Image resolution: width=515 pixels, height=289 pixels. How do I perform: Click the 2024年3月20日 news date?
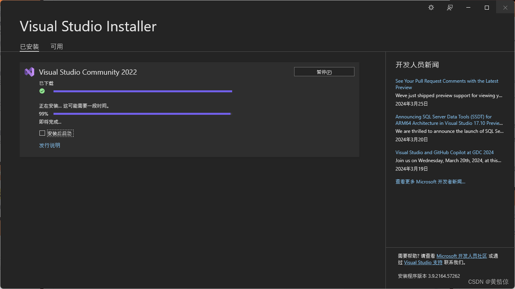(x=412, y=140)
